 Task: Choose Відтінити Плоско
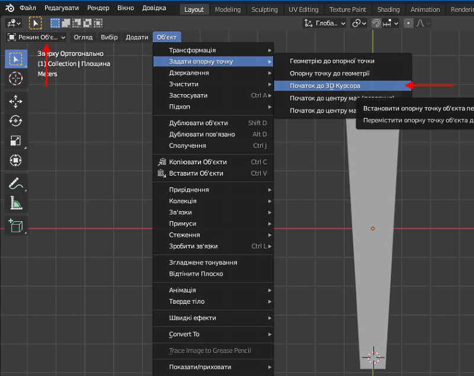(213, 274)
